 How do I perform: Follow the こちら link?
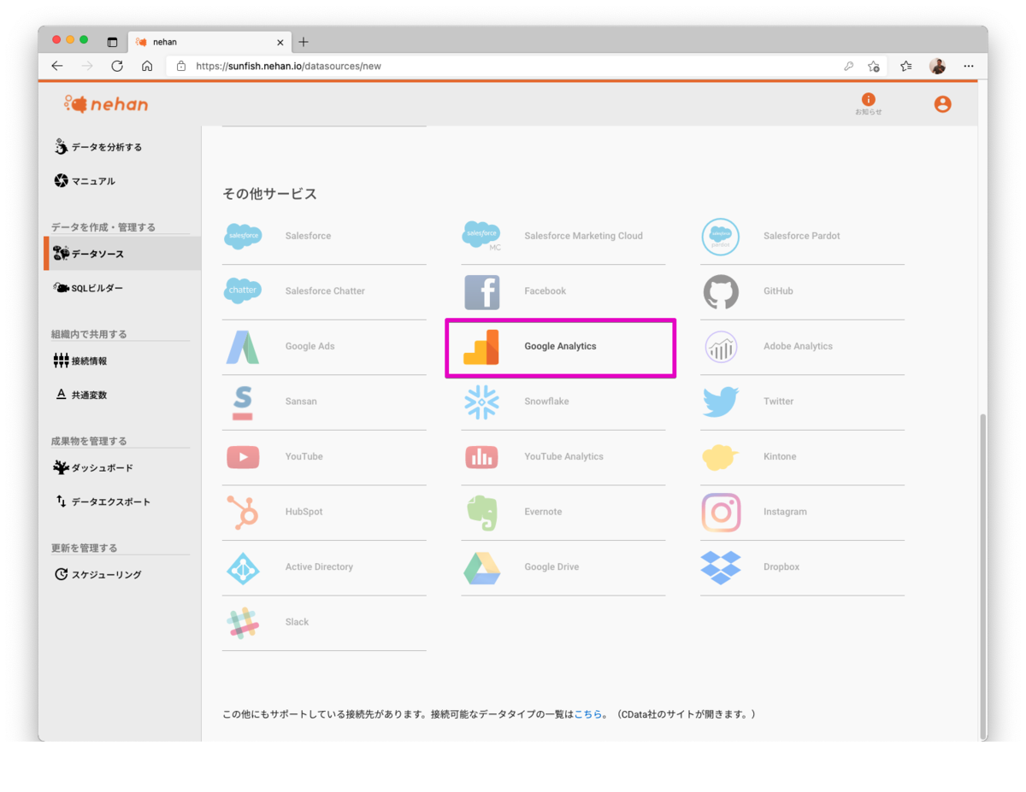tap(587, 713)
